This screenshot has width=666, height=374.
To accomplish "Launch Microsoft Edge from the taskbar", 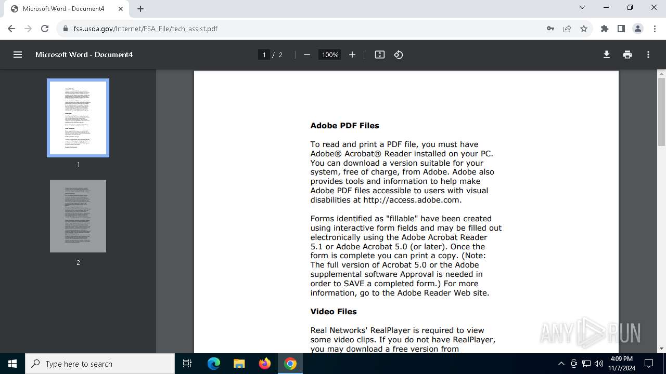I will (x=214, y=364).
